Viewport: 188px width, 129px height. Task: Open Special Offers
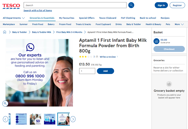coord(87,18)
